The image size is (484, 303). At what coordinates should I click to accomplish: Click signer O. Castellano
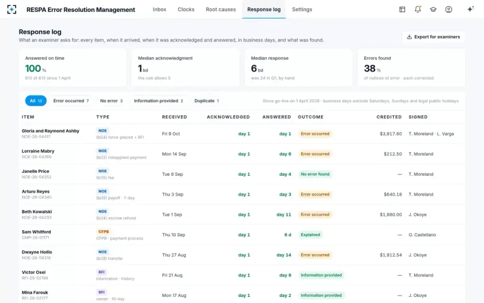422,235
